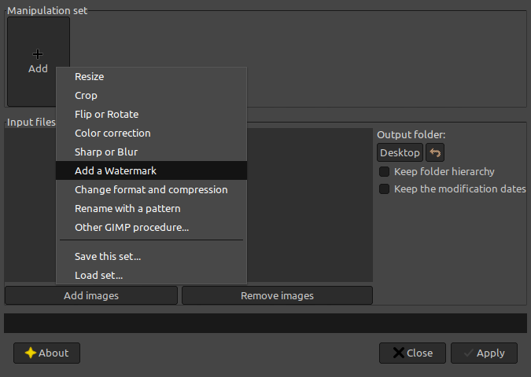Select Crop in the popup menu
Image resolution: width=531 pixels, height=377 pixels.
(151, 95)
